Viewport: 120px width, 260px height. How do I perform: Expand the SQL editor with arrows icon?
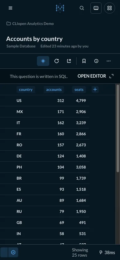coord(112,76)
